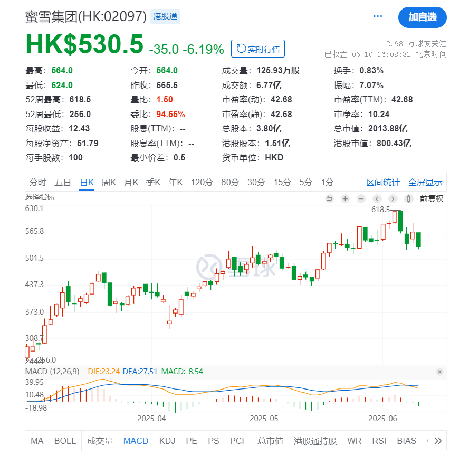Viewport: 469px width, 455px height.
Task: Open the 前复权 adjustment dropdown
Action: (432, 199)
